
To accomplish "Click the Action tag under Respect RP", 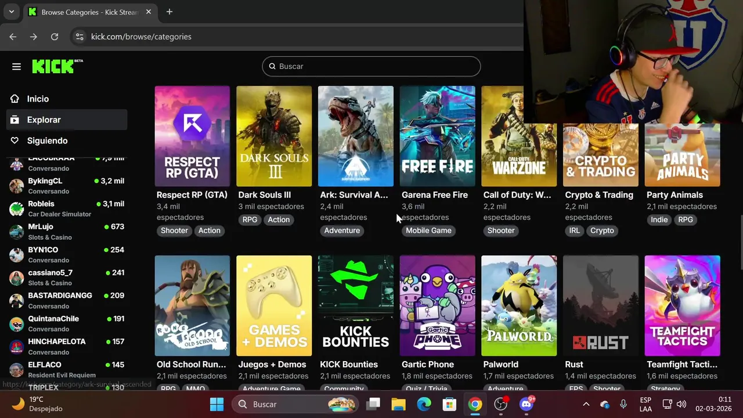I will click(210, 230).
